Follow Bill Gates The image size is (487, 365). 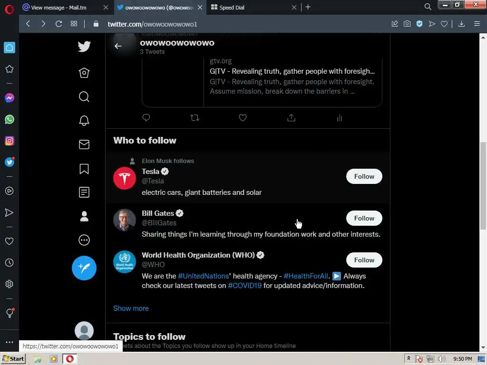(364, 218)
